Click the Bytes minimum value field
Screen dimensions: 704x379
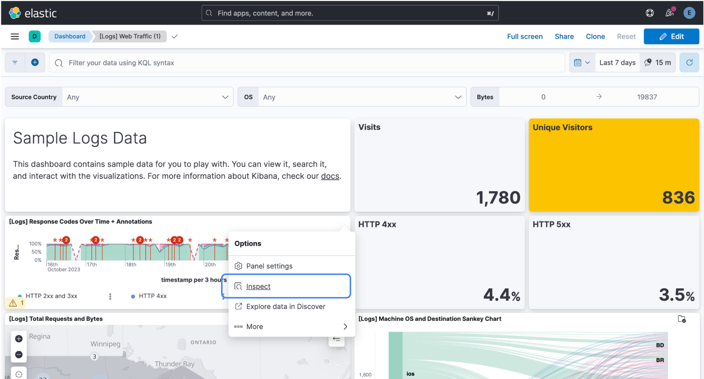[543, 97]
